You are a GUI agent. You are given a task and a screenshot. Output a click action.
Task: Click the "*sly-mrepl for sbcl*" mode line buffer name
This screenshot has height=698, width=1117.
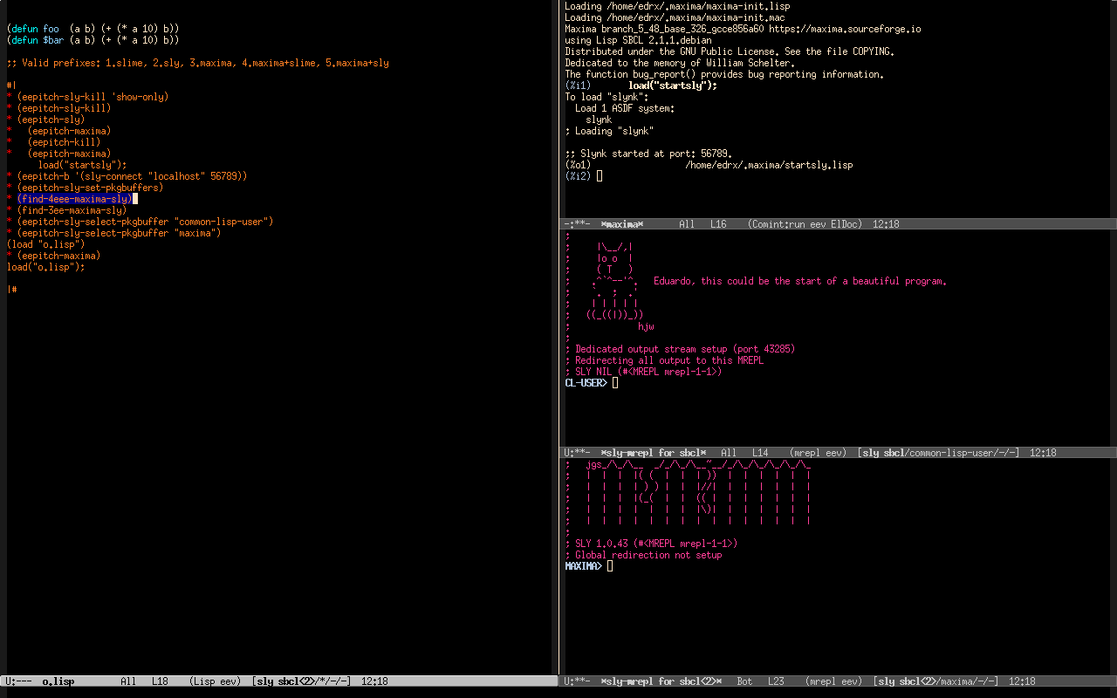[x=653, y=453]
